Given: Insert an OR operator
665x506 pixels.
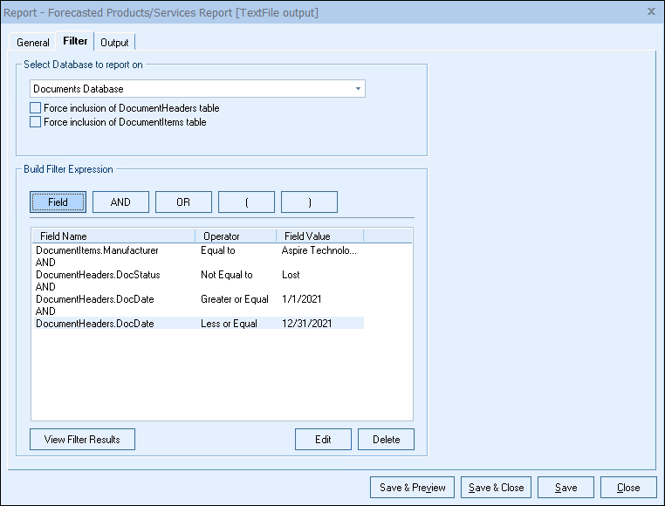Looking at the screenshot, I should pos(183,202).
